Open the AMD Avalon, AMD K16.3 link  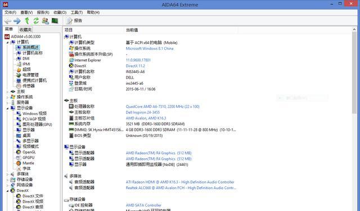[x=146, y=118]
